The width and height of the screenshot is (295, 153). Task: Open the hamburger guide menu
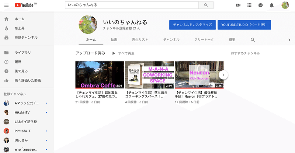6,5
